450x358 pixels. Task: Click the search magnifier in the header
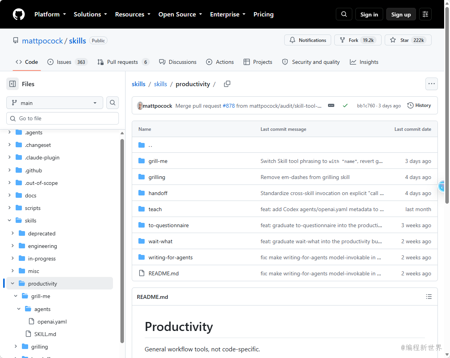(344, 14)
